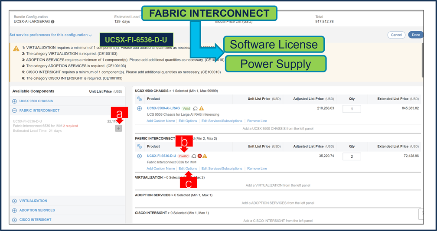Remove Line for UCSX-FI-6536-D-U

point(257,169)
